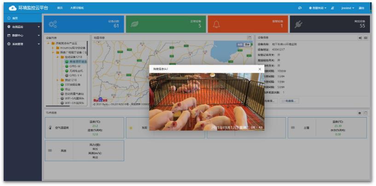This screenshot has height=186, width=376.
Task: Open 大屏可视化 in the top navigation
Action: pyautogui.click(x=77, y=8)
